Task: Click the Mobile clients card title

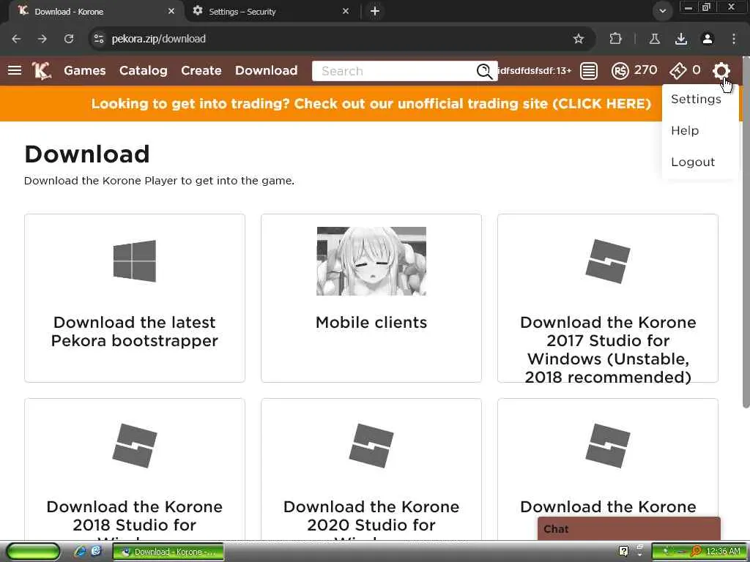Action: click(371, 323)
